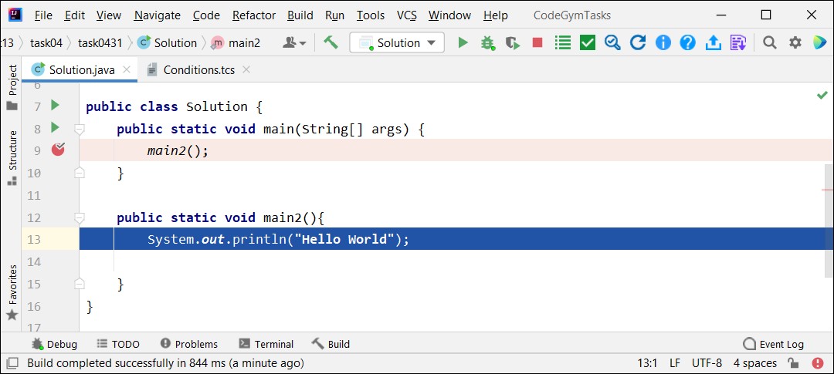Image resolution: width=834 pixels, height=374 pixels.
Task: Open the File menu
Action: click(x=43, y=15)
